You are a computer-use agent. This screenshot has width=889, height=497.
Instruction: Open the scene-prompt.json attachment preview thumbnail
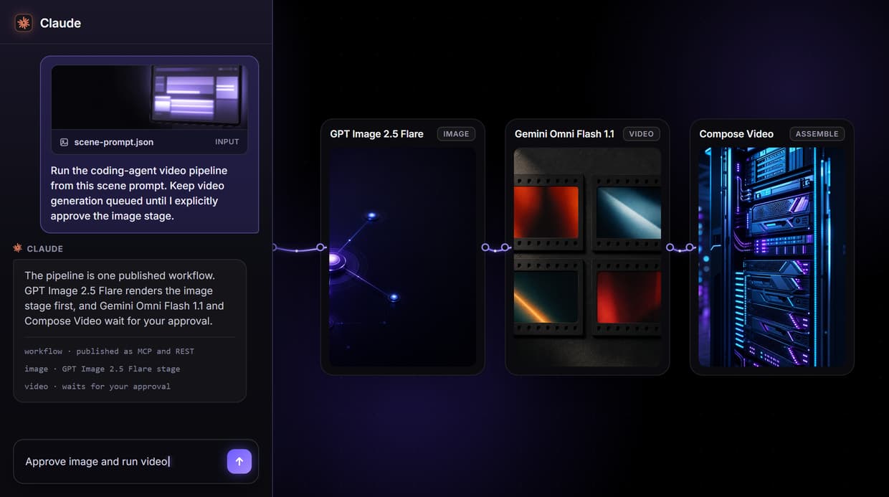[x=149, y=98]
